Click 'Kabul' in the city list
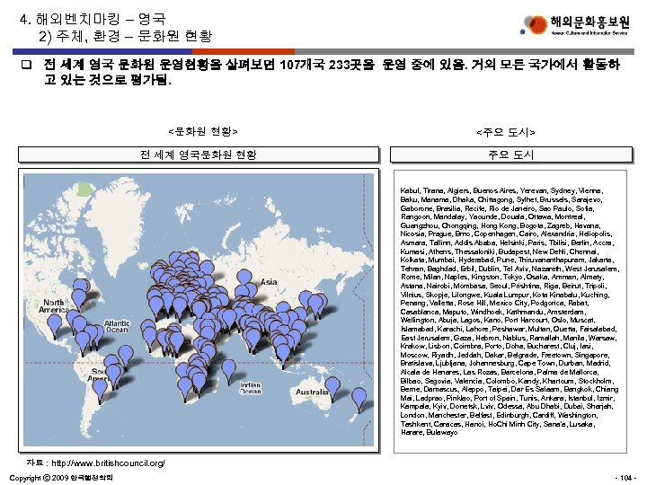The height and width of the screenshot is (485, 647). coord(410,191)
